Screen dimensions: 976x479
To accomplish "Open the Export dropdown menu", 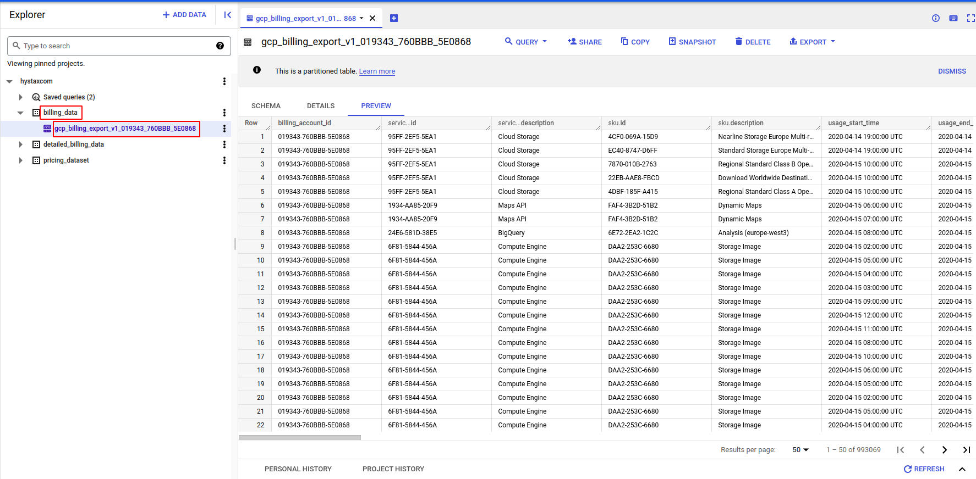I will tap(812, 42).
